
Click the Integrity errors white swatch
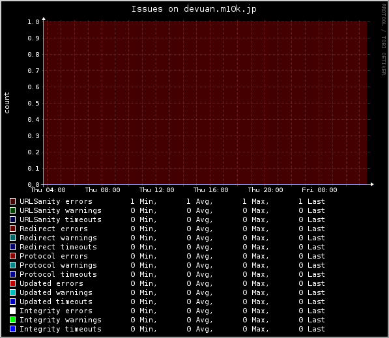coord(12,311)
